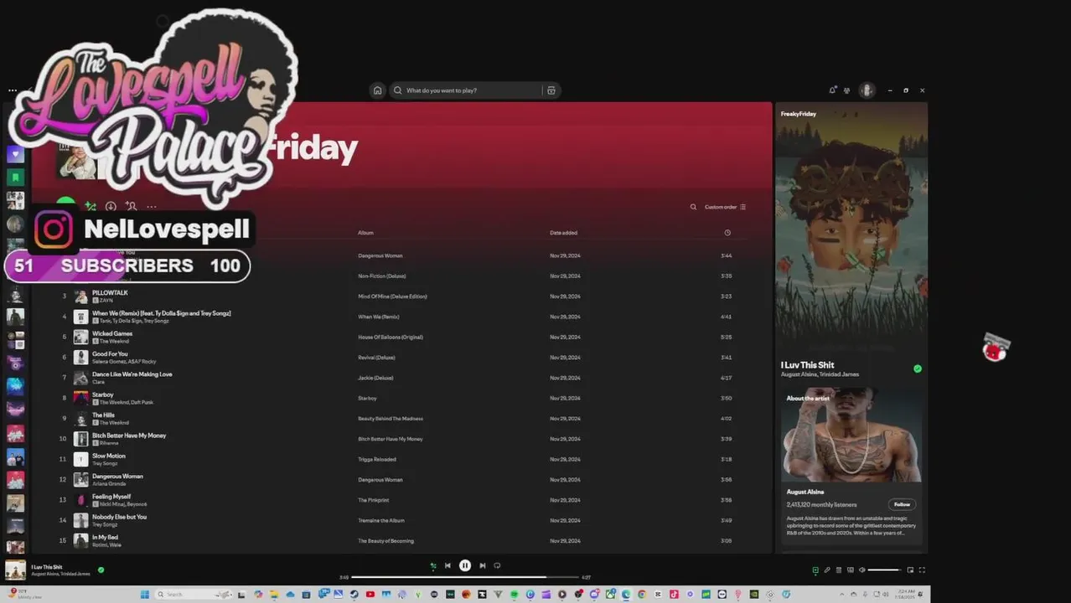Select the Nobody Else but You track title
Viewport: 1071px width, 603px height.
tap(119, 517)
